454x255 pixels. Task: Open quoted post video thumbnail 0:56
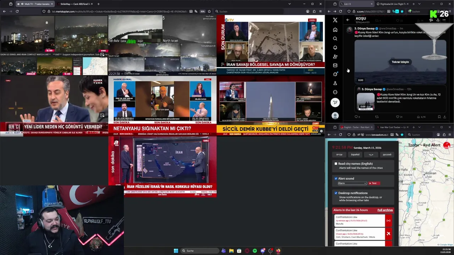click(x=366, y=102)
